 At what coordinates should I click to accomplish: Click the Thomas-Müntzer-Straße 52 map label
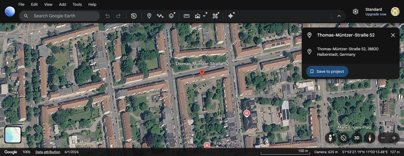tap(202, 64)
